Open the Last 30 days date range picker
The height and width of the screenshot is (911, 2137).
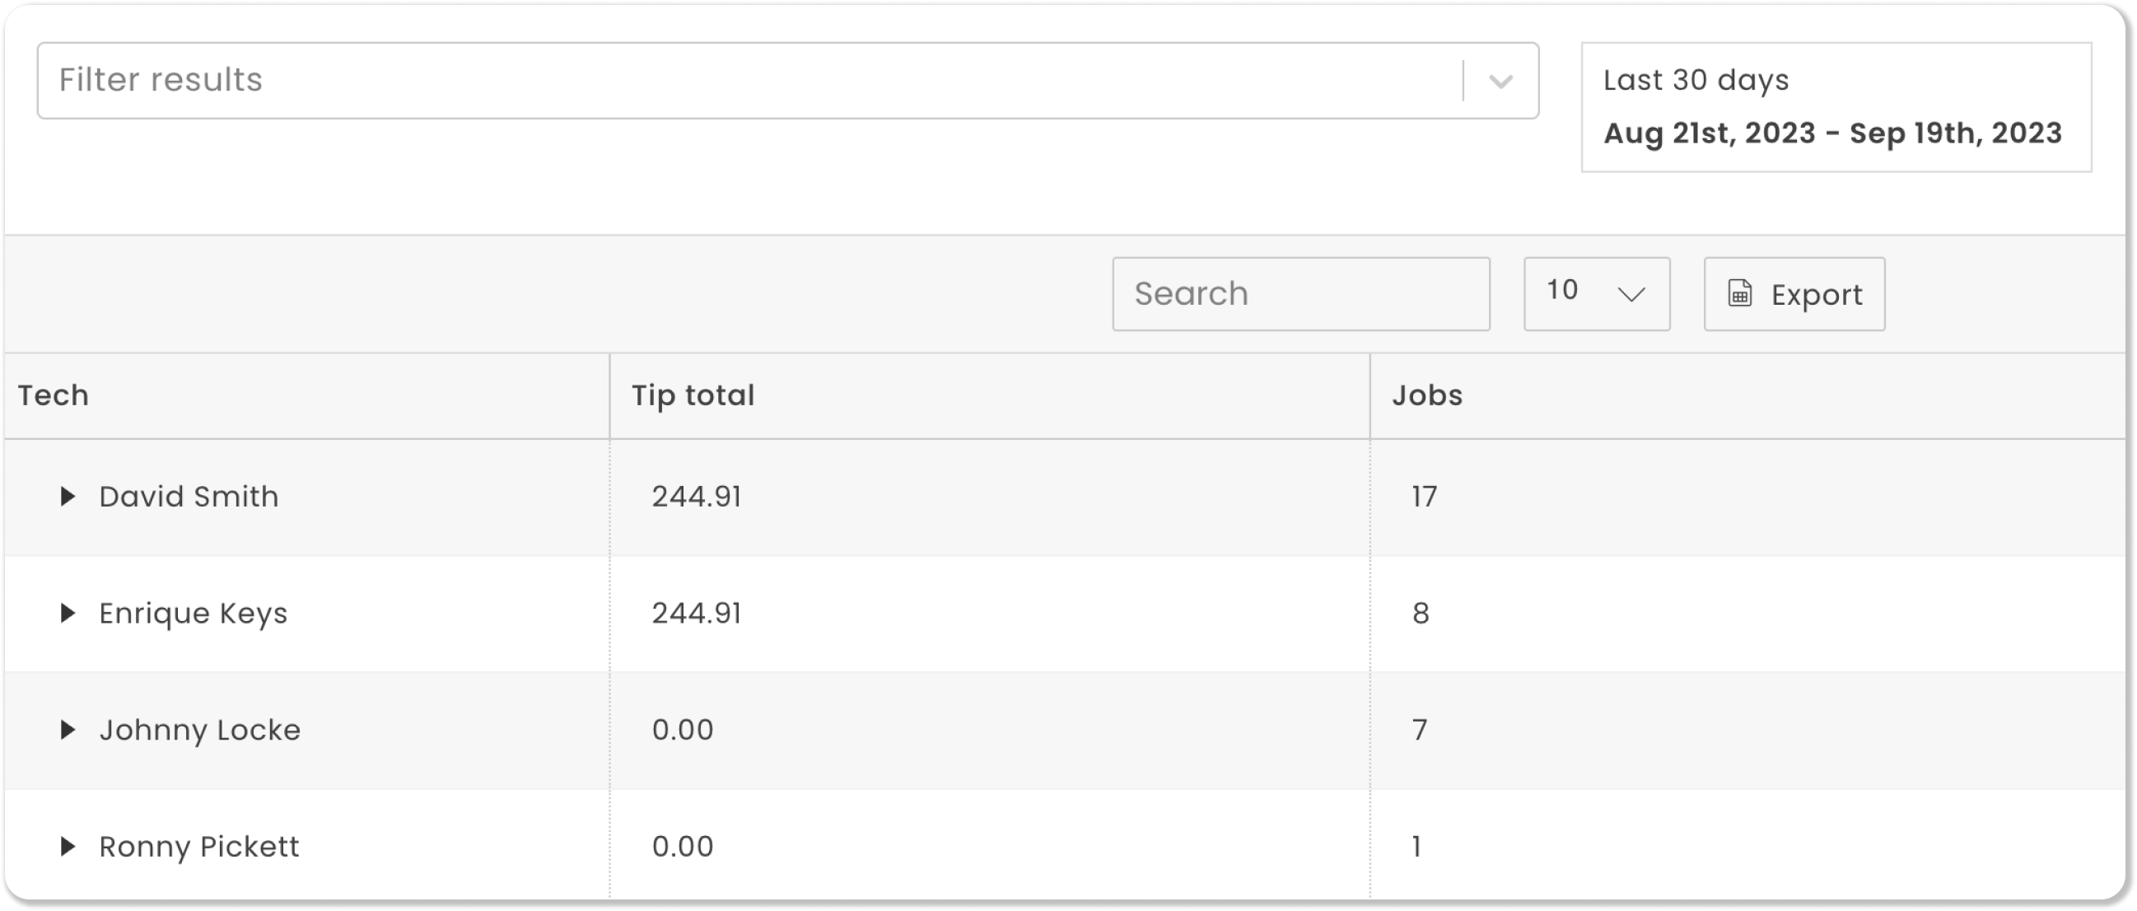1835,107
